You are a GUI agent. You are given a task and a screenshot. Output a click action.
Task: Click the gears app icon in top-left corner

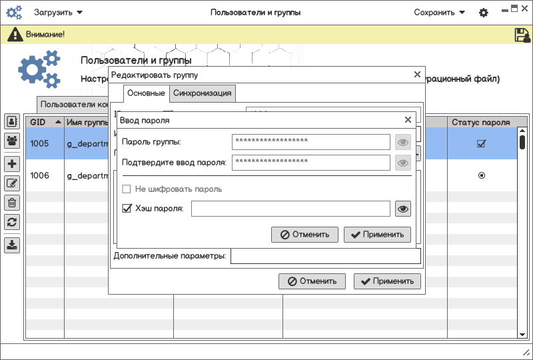click(14, 13)
